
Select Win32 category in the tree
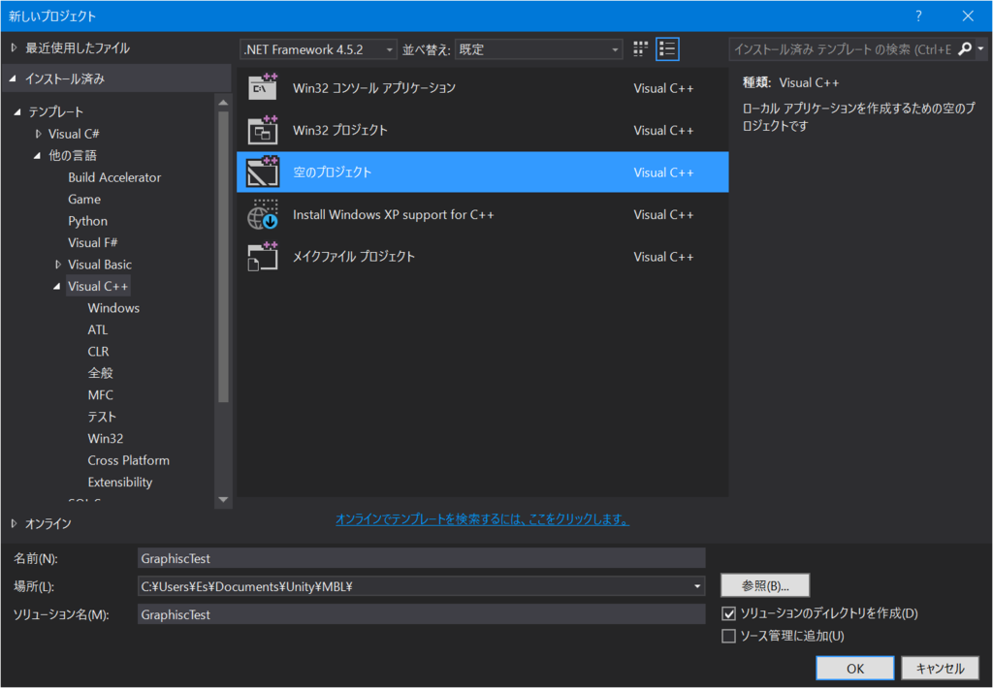click(x=105, y=439)
